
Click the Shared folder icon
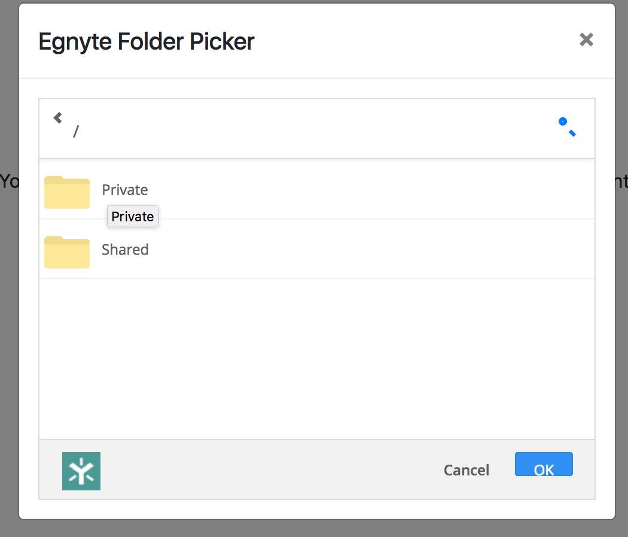[67, 252]
